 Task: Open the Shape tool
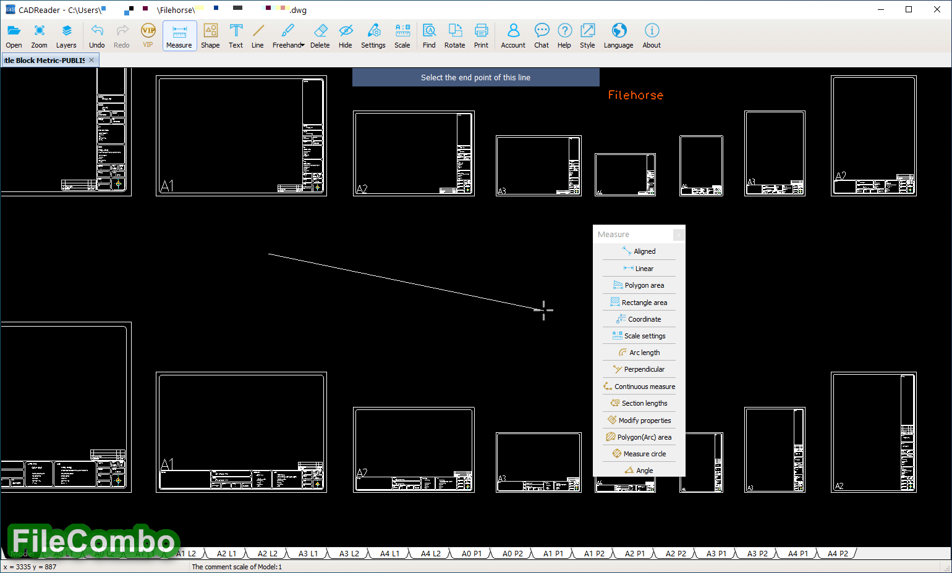pos(210,36)
